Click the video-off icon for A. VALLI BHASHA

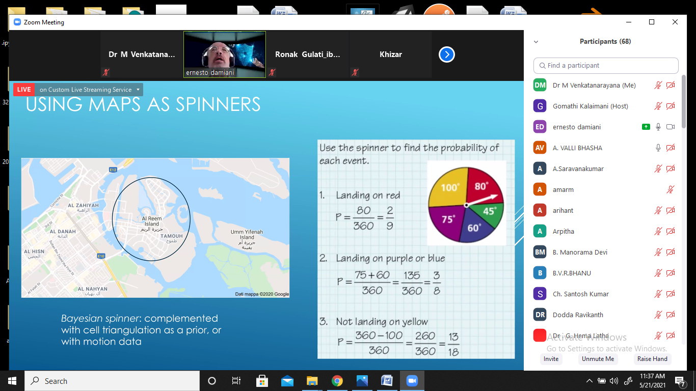(x=671, y=148)
